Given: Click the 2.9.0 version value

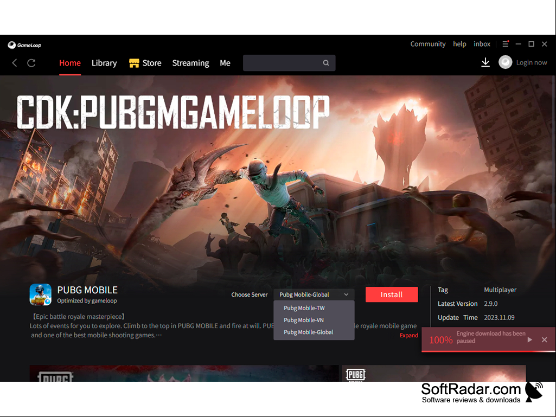Looking at the screenshot, I should click(x=490, y=304).
